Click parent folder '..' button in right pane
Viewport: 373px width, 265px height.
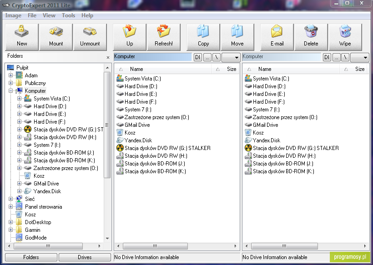click(336, 57)
